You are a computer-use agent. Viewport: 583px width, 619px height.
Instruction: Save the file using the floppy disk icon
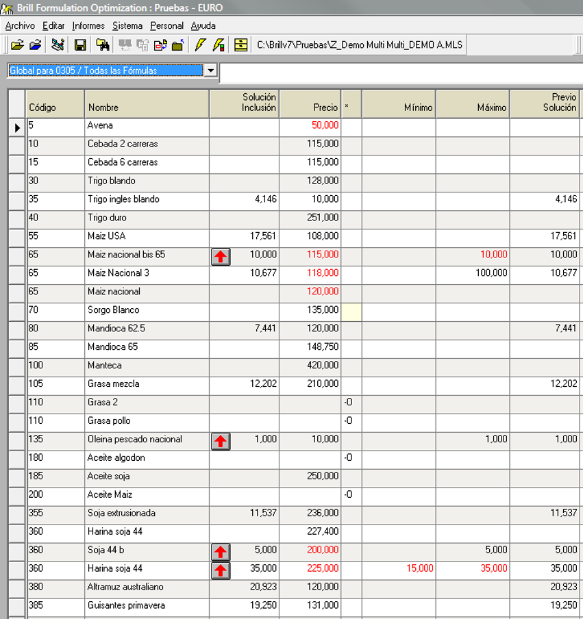pos(80,45)
